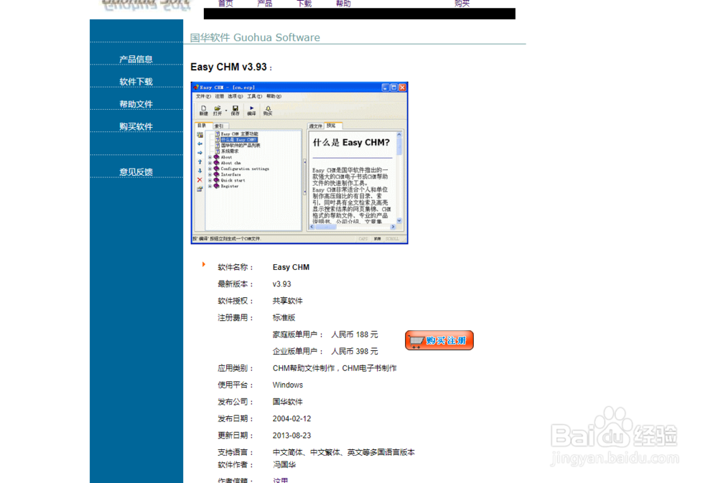Click the 保存 disk icon in the Easy CHM screenshot

tap(236, 111)
